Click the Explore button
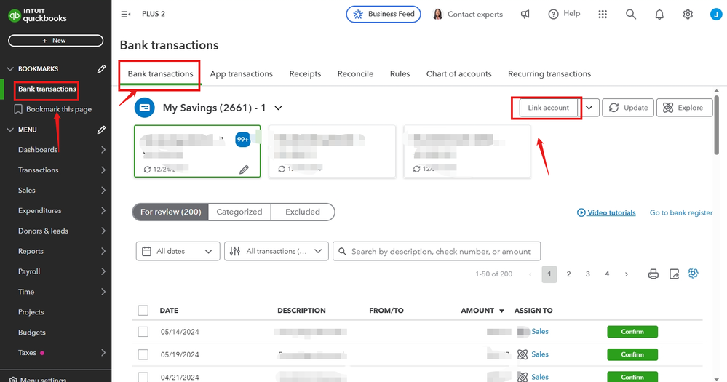 (684, 108)
